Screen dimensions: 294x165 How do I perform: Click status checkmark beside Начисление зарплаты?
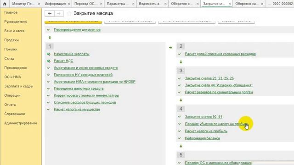(x=49, y=54)
